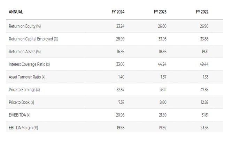The image size is (225, 142).
Task: Click the Return on Assets (%) label
Action: 25,52
